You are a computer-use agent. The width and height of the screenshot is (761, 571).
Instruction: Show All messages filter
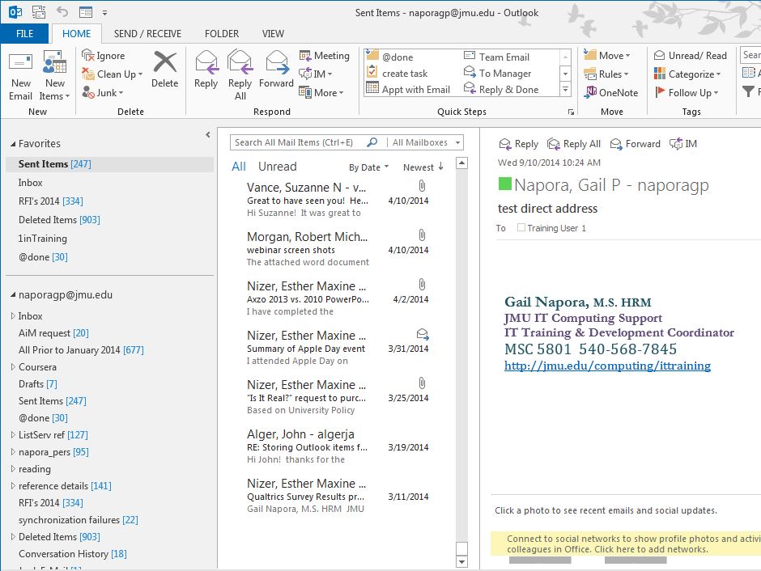239,167
